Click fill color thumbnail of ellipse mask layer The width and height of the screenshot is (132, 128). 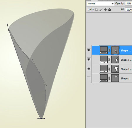[104, 78]
